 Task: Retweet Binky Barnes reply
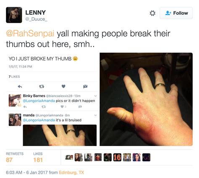click(x=44, y=107)
